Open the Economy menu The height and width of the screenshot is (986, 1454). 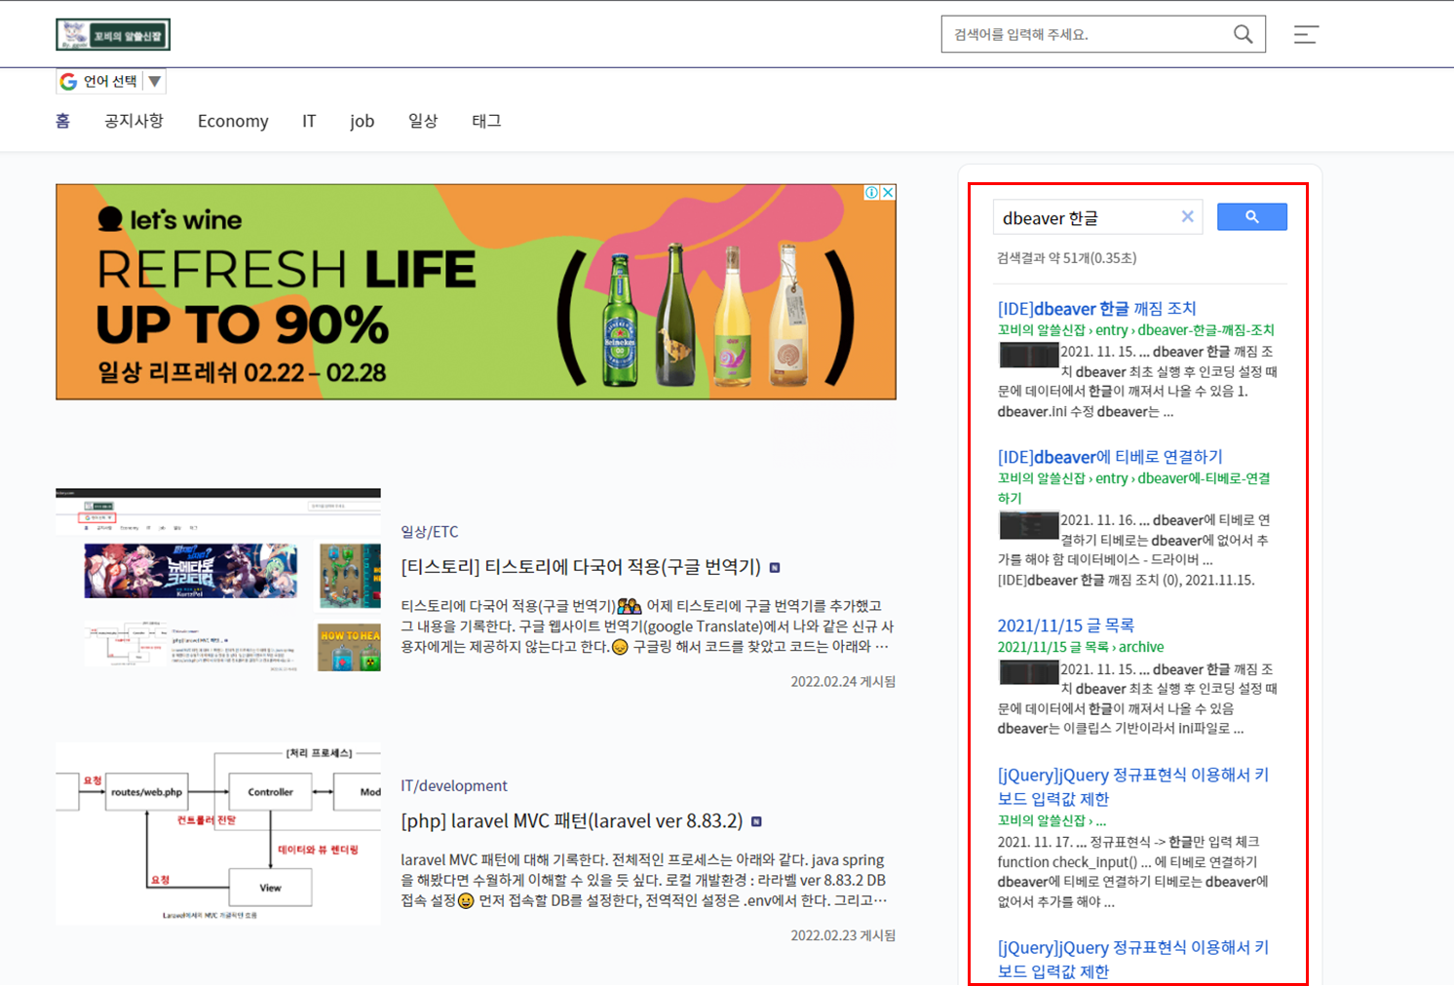233,121
